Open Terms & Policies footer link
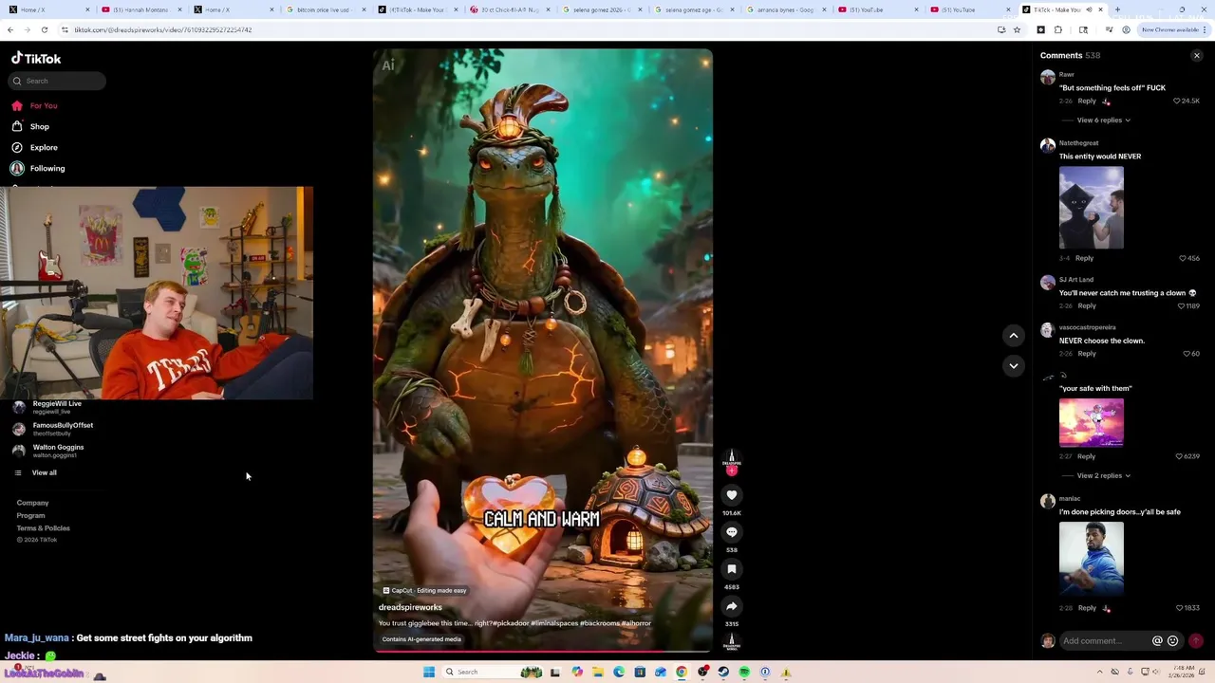This screenshot has width=1215, height=683. [43, 528]
